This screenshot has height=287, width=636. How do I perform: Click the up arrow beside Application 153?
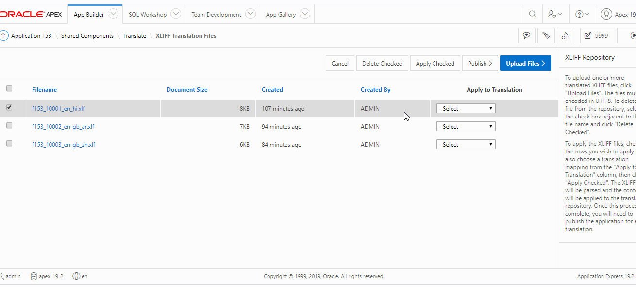[x=4, y=35]
